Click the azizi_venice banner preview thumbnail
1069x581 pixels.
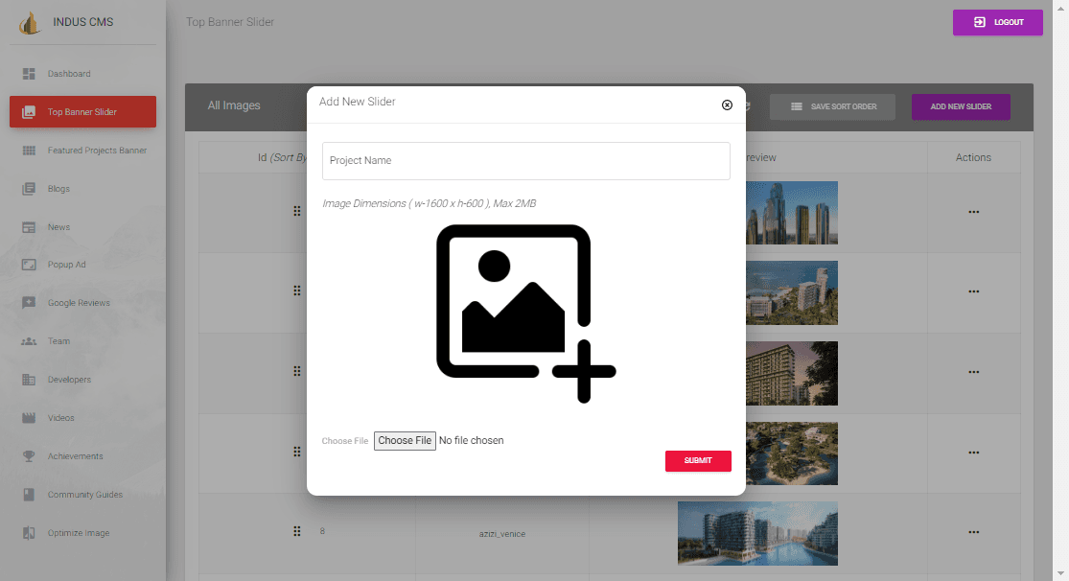point(756,532)
